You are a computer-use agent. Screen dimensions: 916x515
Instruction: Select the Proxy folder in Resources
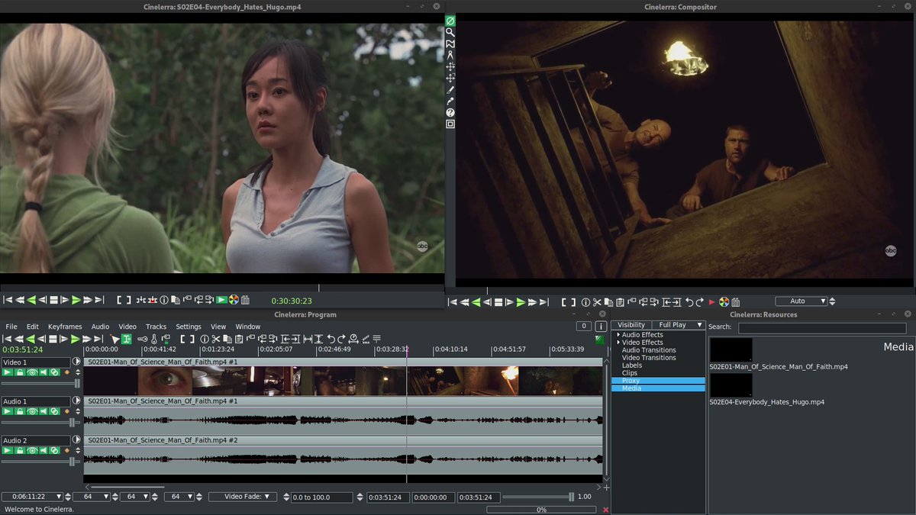click(658, 381)
